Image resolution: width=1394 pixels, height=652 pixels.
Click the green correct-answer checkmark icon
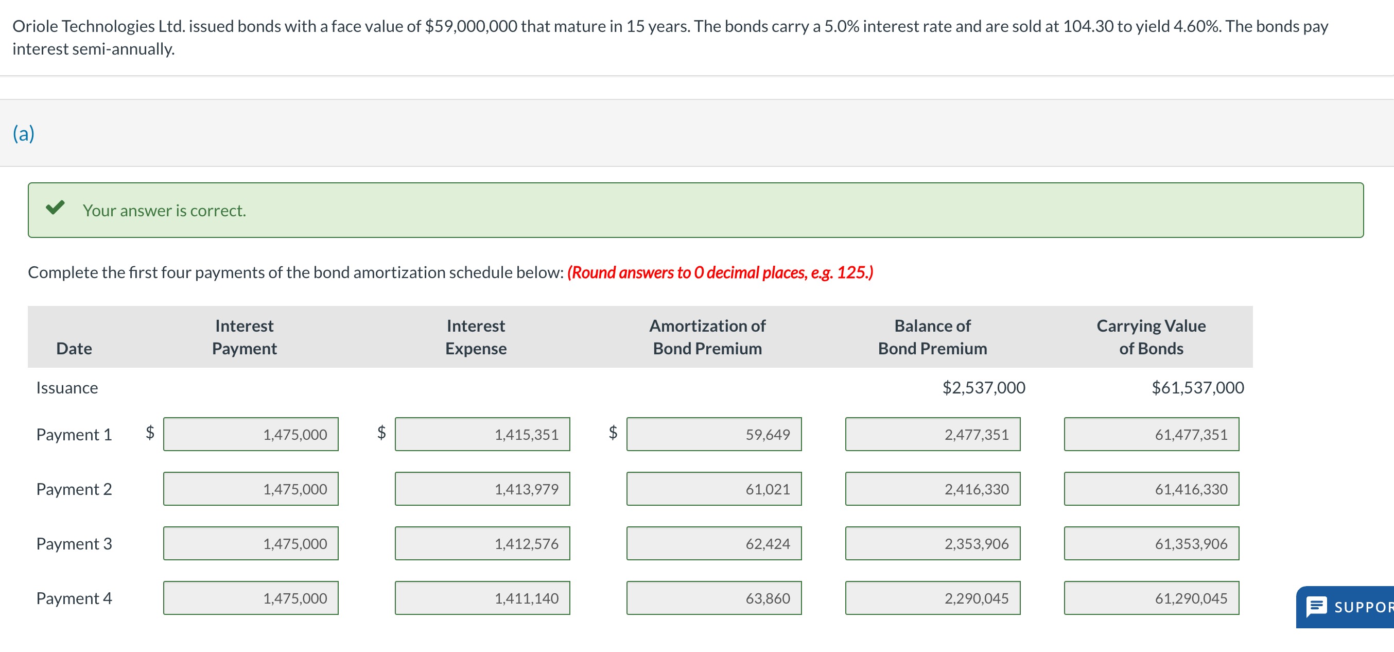pos(55,208)
